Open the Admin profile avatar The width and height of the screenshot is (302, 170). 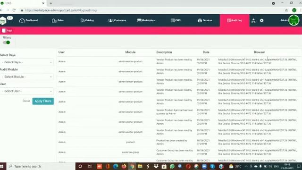[x=294, y=20]
